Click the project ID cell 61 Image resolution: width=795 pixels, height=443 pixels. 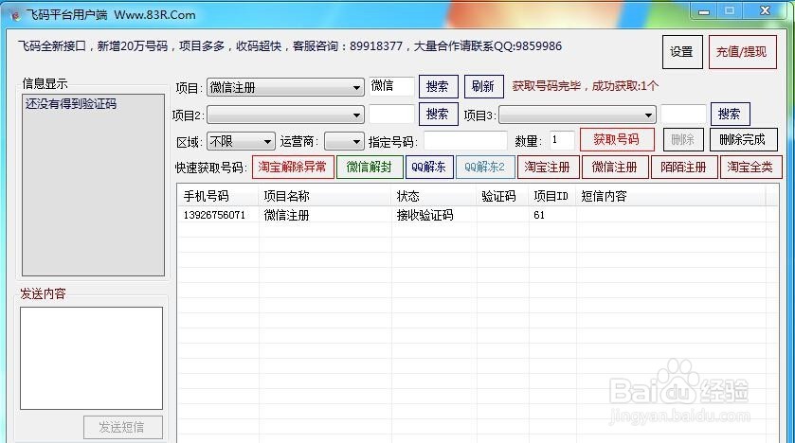click(539, 215)
